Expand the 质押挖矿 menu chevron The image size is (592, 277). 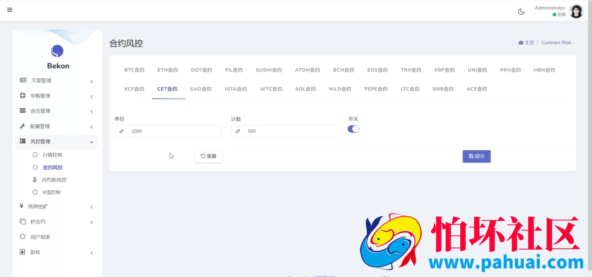91,207
